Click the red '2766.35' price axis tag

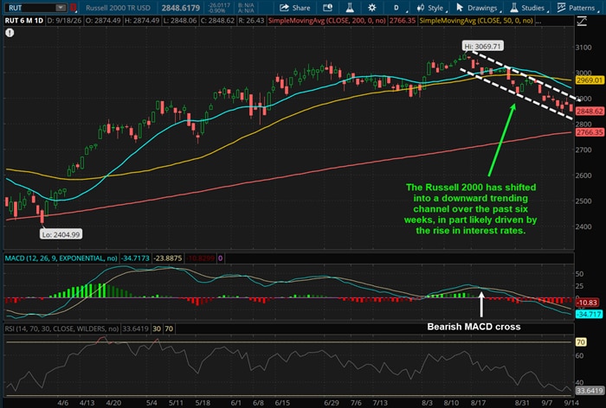(590, 132)
